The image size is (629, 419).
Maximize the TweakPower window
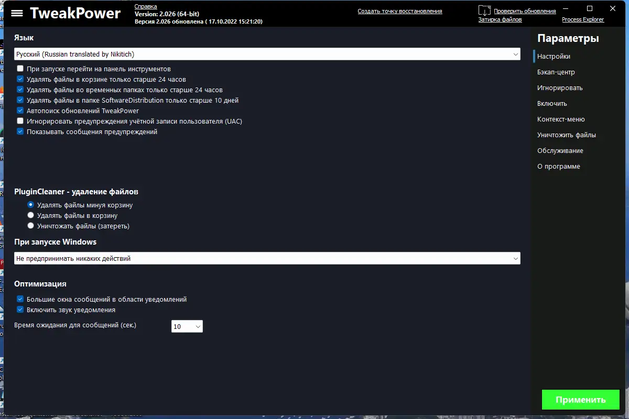coord(590,8)
